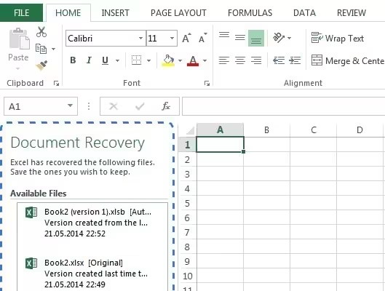Viewport: 385px width, 291px height.
Task: Click the Select All corner triangle
Action: (x=189, y=130)
